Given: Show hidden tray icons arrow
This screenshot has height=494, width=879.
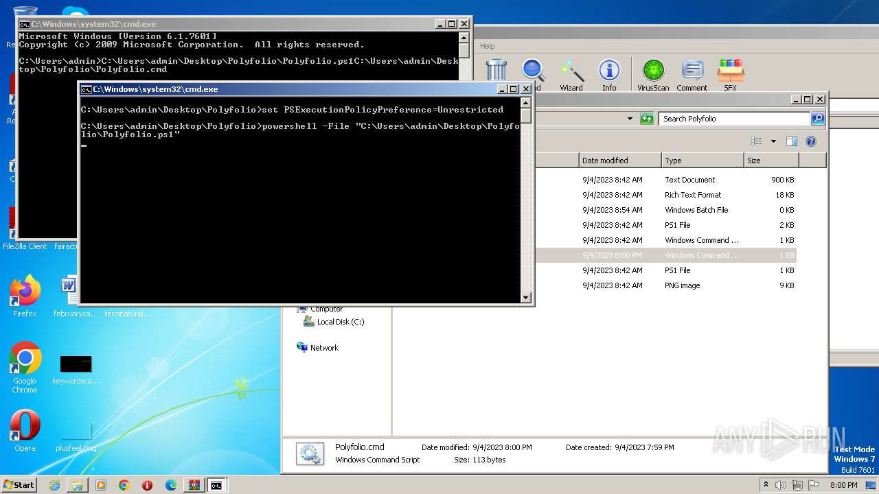Looking at the screenshot, I should coord(766,484).
